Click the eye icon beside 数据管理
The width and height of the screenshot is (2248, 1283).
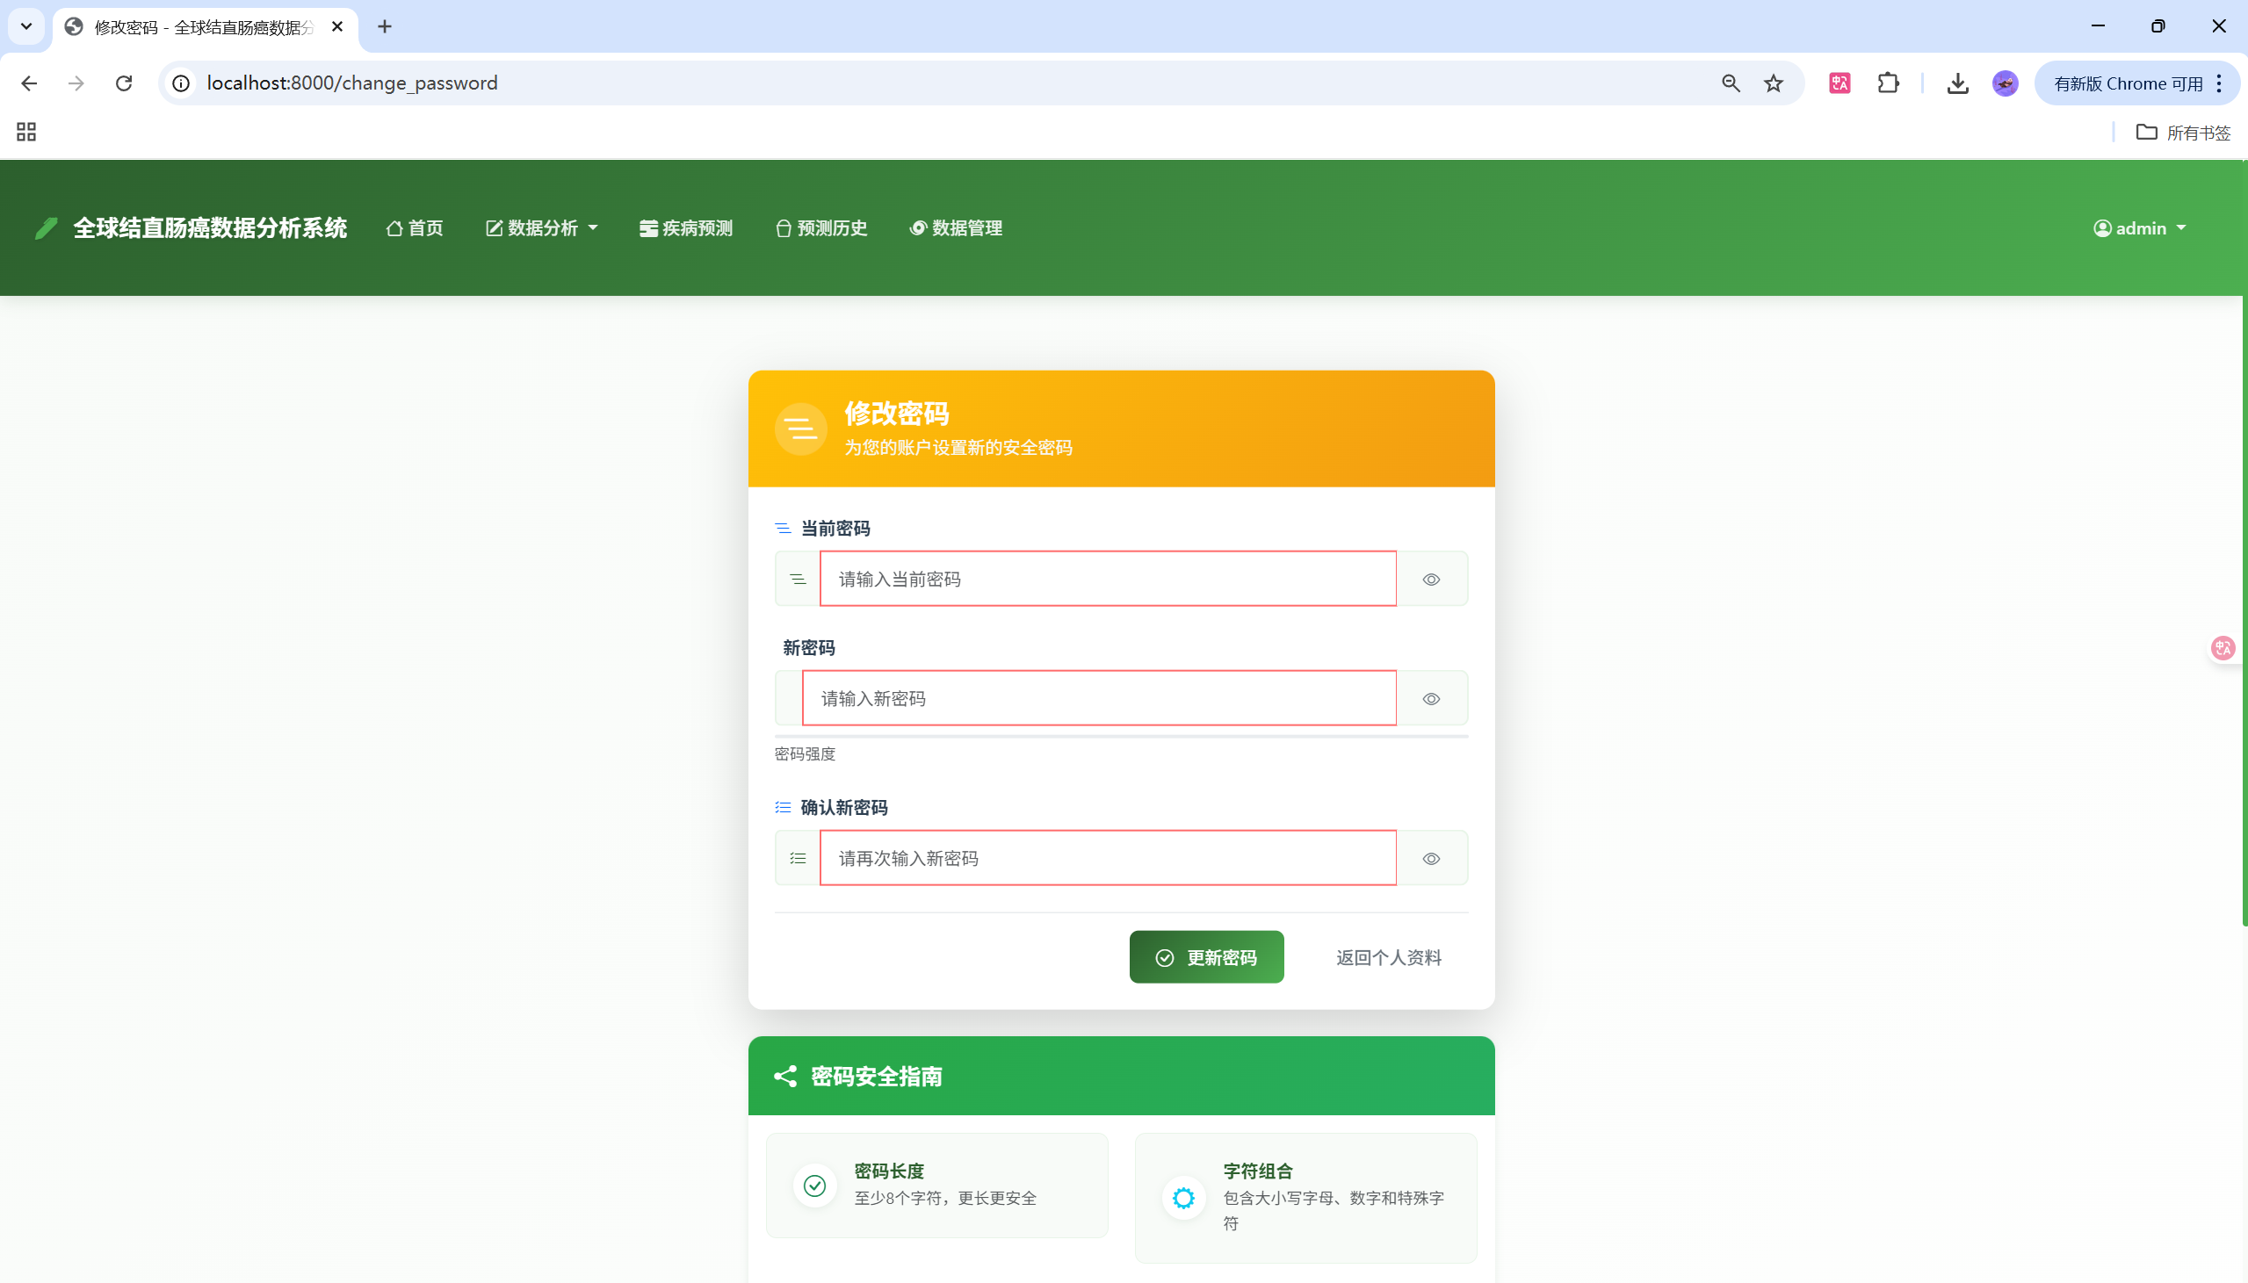916,227
